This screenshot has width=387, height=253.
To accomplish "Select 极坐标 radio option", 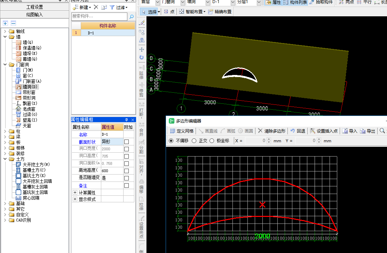I will 212,141.
